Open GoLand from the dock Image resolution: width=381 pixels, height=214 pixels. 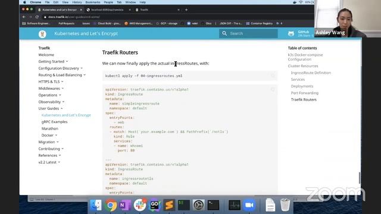coord(154,205)
